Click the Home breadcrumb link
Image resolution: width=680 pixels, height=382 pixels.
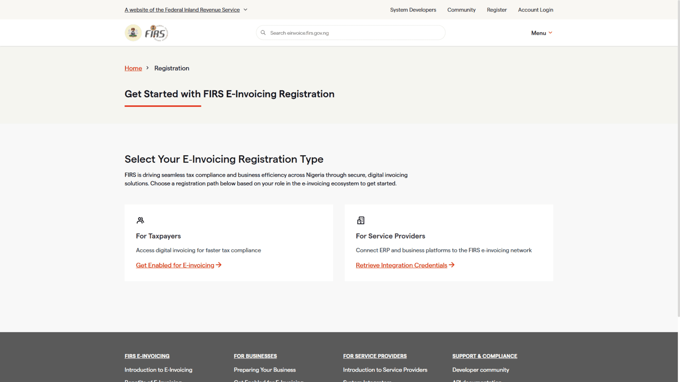133,68
